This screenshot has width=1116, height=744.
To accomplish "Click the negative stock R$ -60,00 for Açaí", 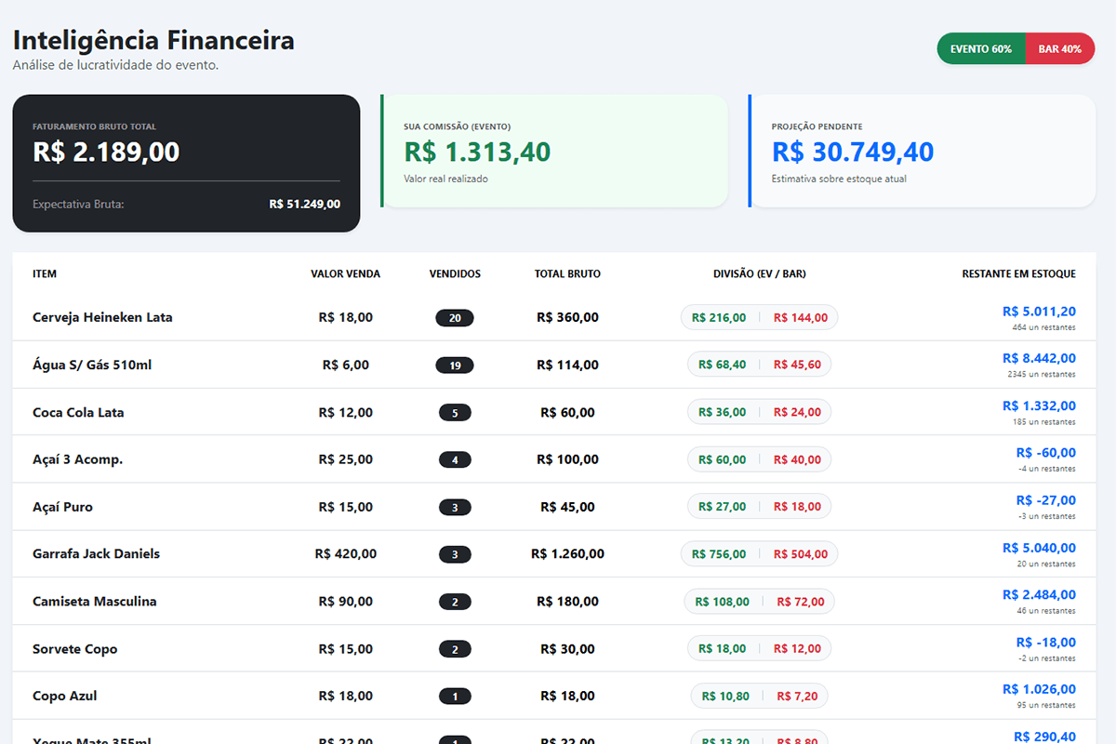I will point(1046,453).
